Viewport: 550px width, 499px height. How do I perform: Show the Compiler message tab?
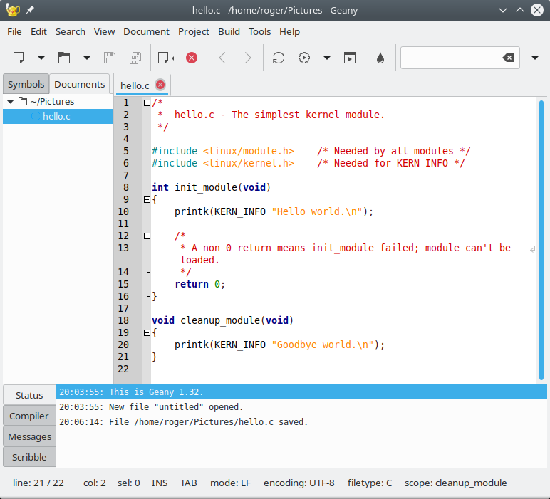click(29, 416)
